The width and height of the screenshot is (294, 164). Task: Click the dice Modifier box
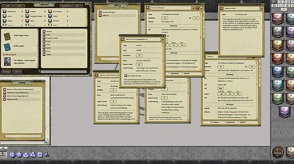pyautogui.click(x=3, y=154)
